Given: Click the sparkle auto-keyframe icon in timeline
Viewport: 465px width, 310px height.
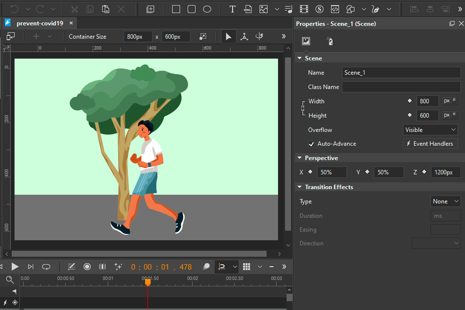Looking at the screenshot, I should coord(118,266).
